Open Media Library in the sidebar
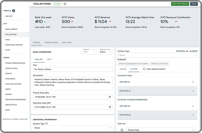 11,29
